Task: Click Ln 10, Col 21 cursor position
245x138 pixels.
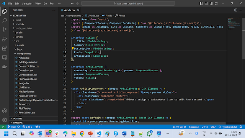Action: 180,127
